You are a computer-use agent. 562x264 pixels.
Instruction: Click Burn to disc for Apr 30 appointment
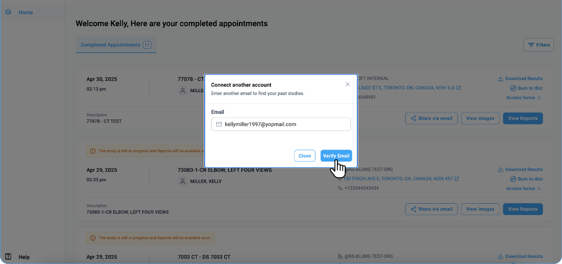pos(526,88)
